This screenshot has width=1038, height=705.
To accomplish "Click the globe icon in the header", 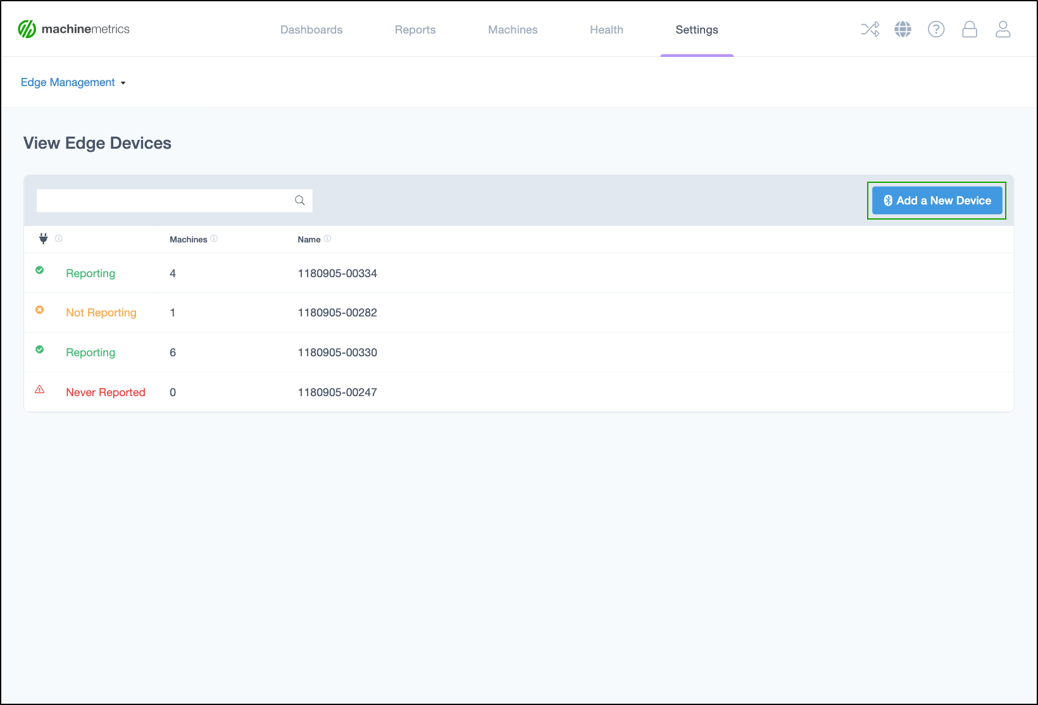I will (903, 29).
